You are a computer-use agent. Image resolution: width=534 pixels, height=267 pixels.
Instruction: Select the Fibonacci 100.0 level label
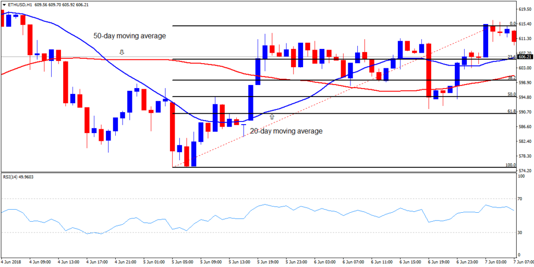[510, 165]
